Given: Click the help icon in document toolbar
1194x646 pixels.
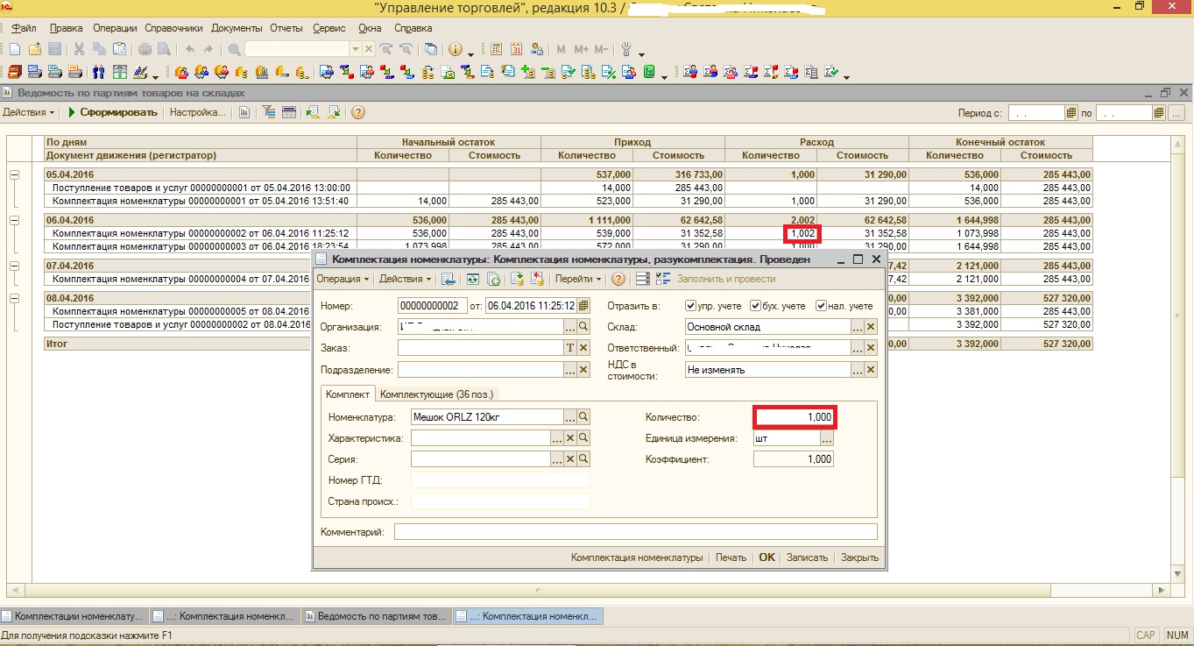Looking at the screenshot, I should coord(618,279).
